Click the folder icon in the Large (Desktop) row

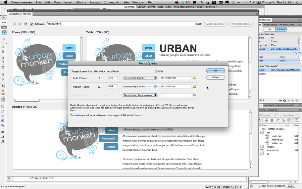point(195,95)
